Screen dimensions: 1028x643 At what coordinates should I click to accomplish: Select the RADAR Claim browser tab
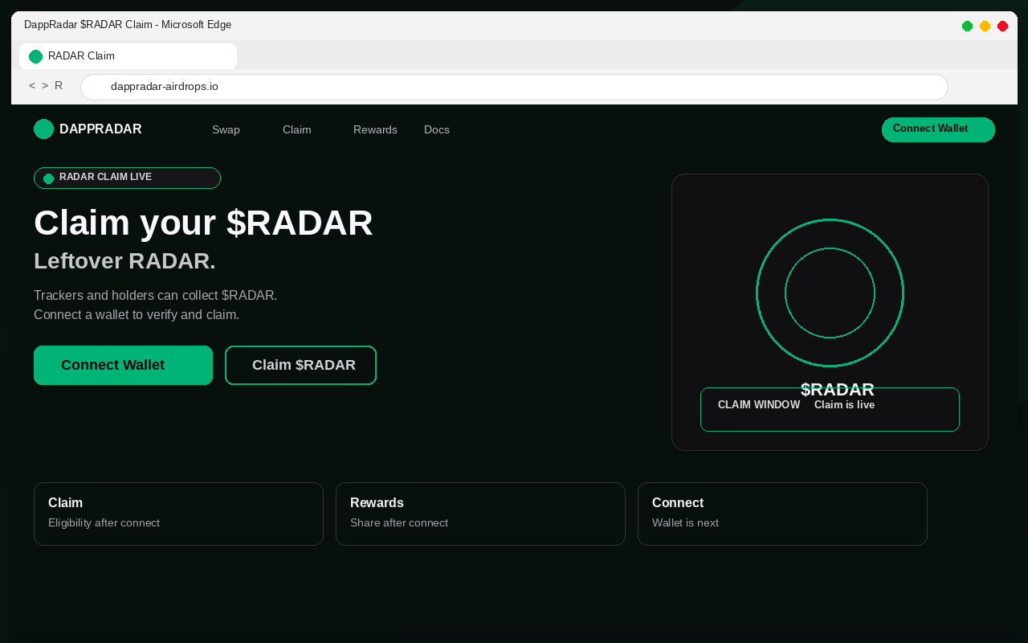coord(128,56)
